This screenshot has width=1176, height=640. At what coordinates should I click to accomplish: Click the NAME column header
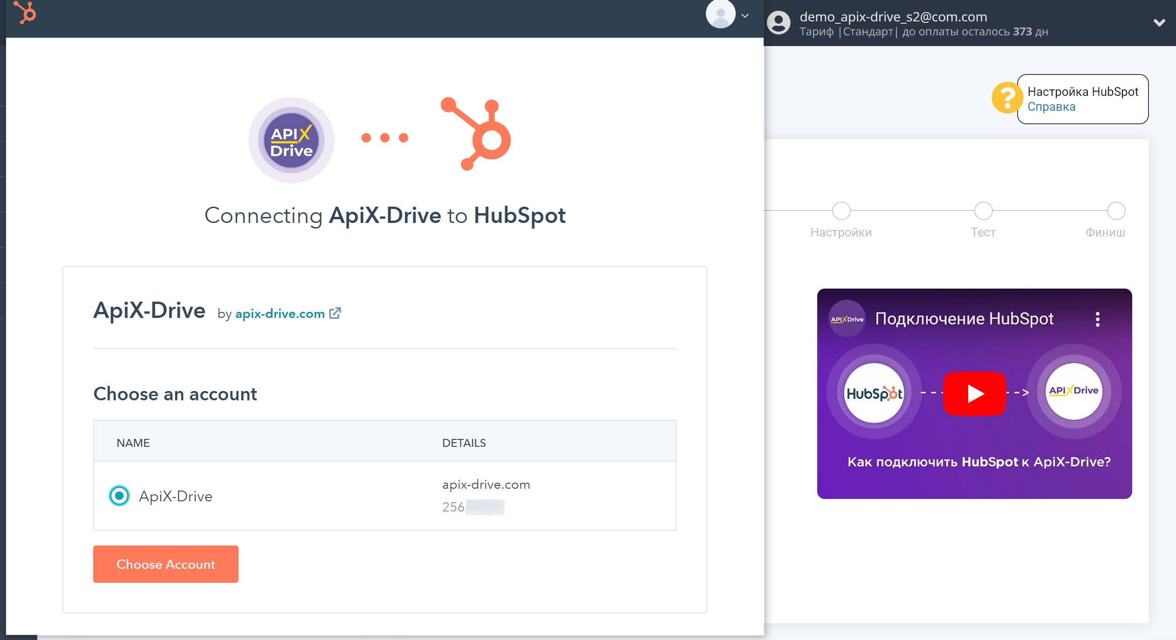pyautogui.click(x=133, y=443)
